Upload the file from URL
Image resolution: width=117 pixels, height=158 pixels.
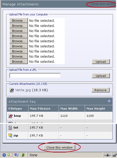[101, 76]
